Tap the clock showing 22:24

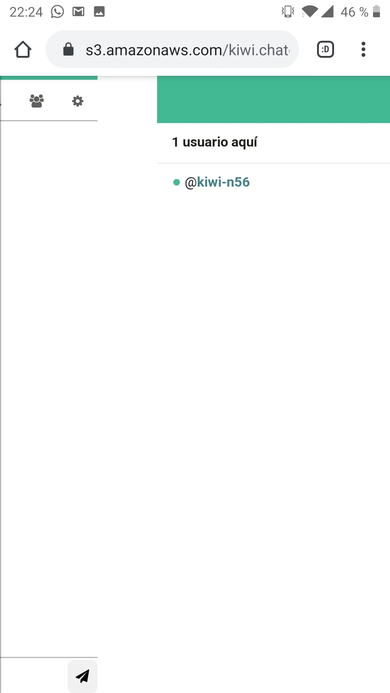click(26, 12)
